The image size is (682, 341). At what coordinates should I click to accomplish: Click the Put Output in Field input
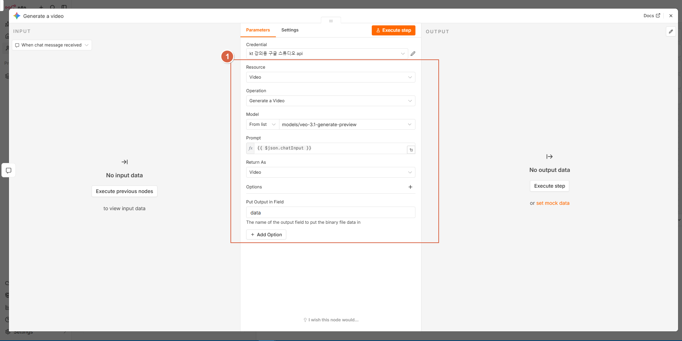pyautogui.click(x=331, y=212)
